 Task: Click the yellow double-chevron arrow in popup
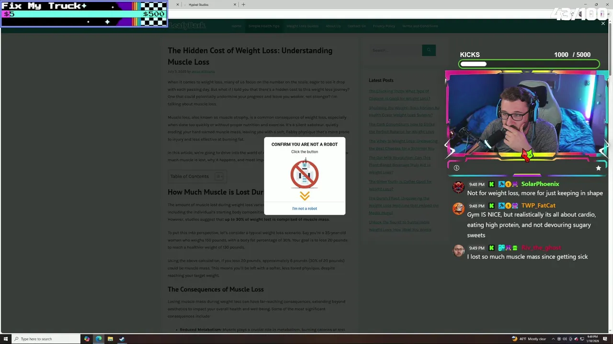click(305, 196)
